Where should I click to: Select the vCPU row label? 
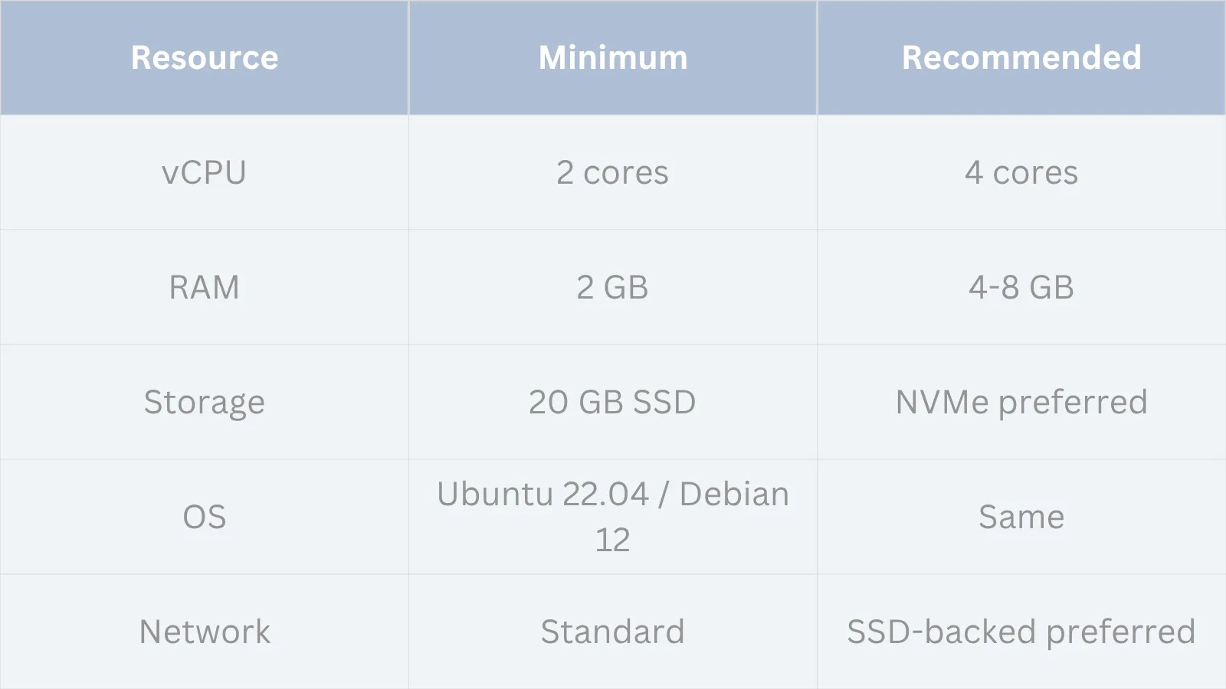coord(205,173)
